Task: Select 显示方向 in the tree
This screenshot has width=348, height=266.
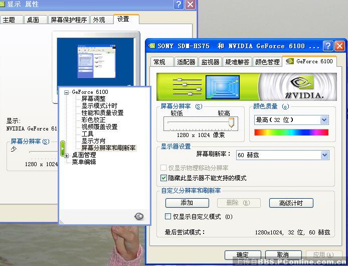Action: 93,141
